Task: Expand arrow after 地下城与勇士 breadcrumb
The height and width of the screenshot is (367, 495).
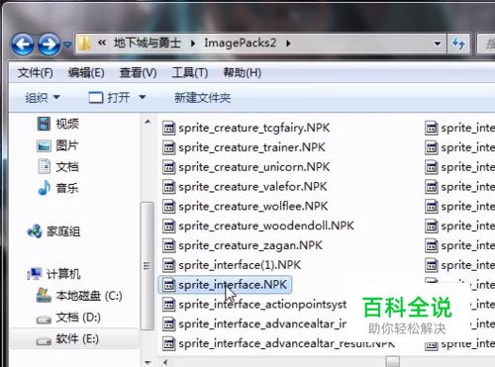Action: (x=193, y=44)
